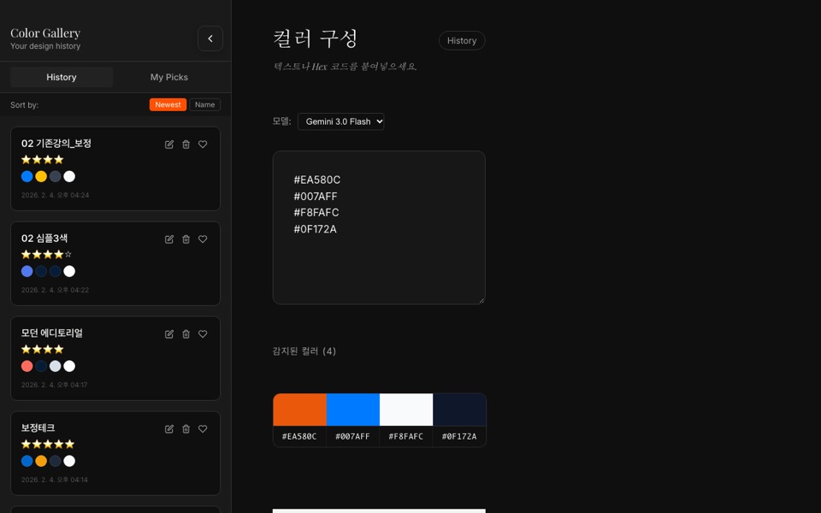Screen dimensions: 821x513
Task: Switch to the History tab in sidebar
Action: [x=62, y=77]
